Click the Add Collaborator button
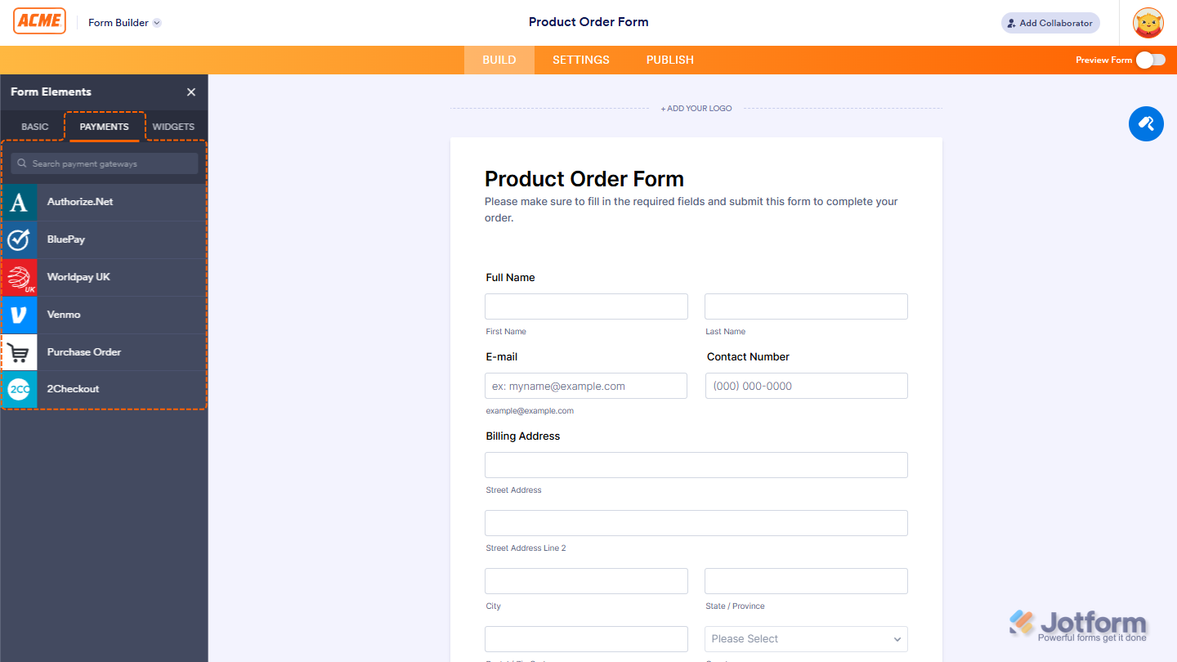 [x=1050, y=23]
